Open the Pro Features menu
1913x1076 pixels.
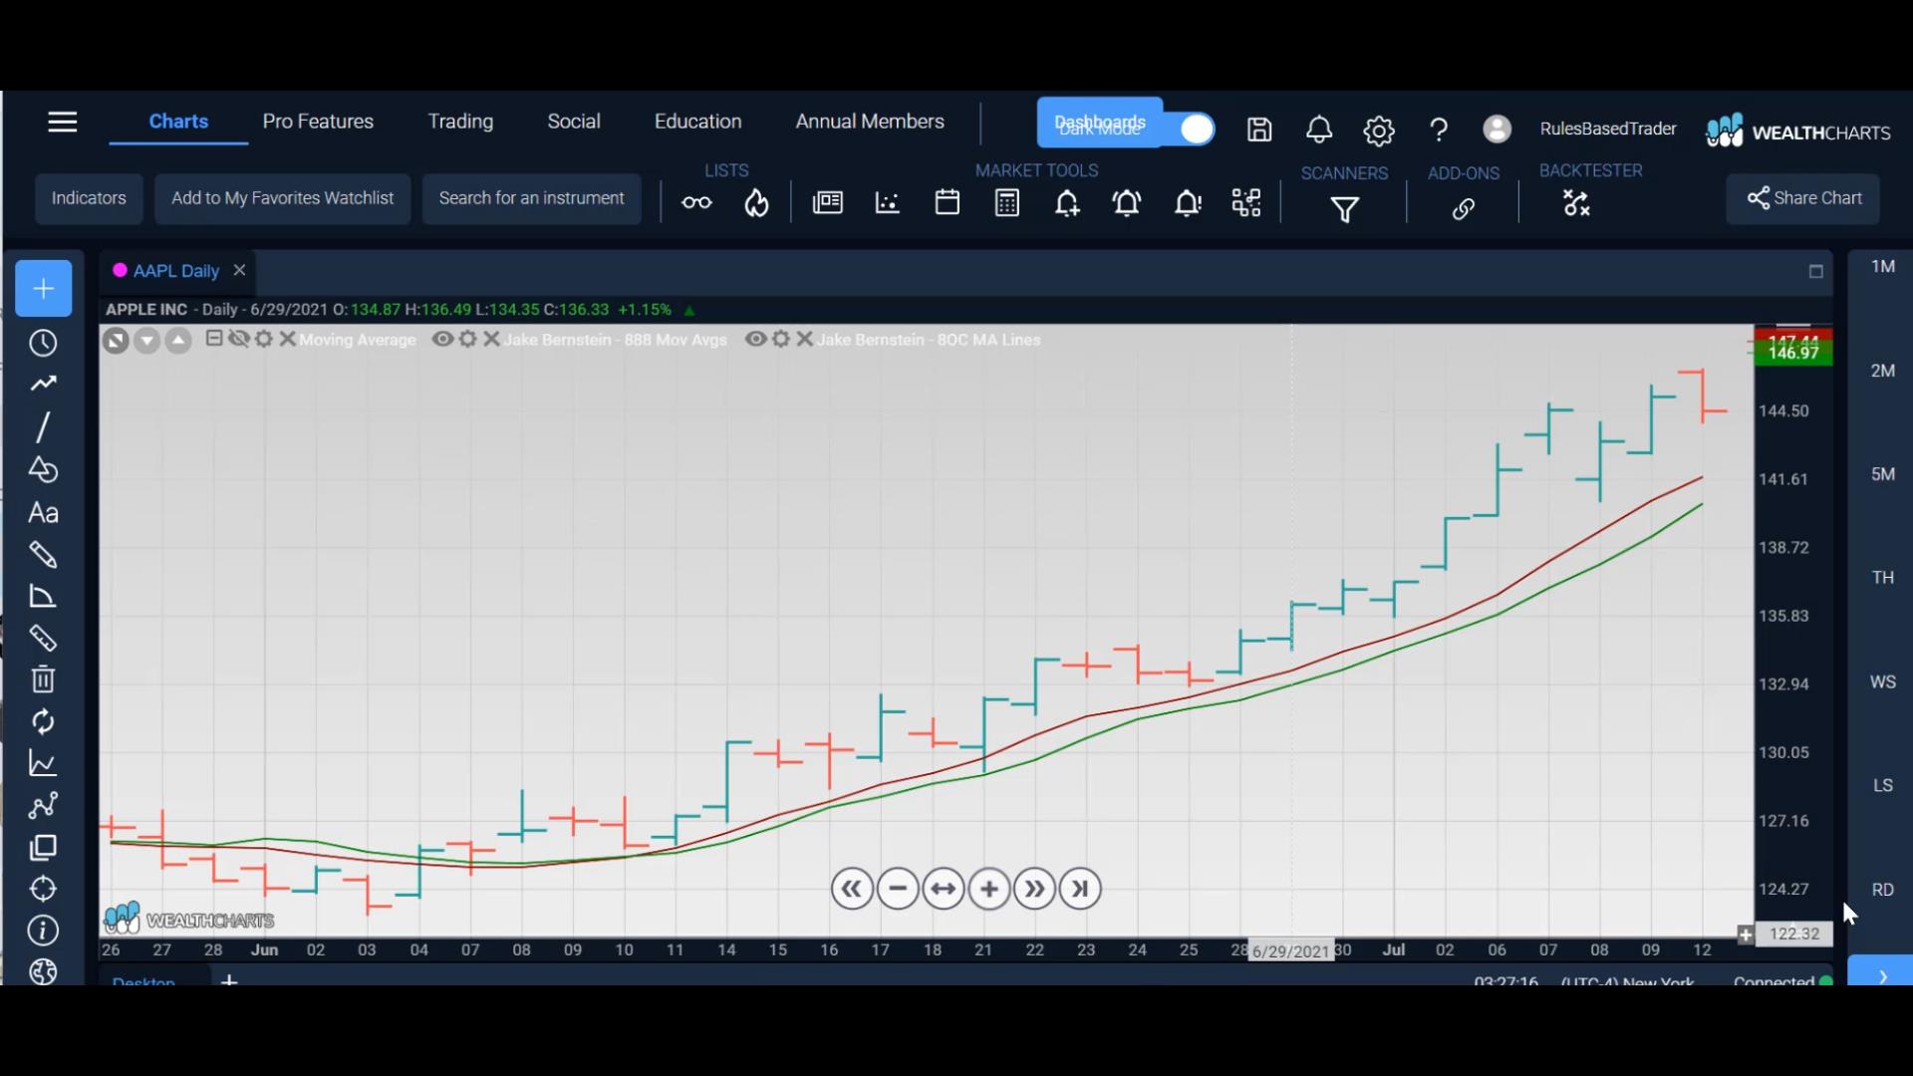(318, 122)
